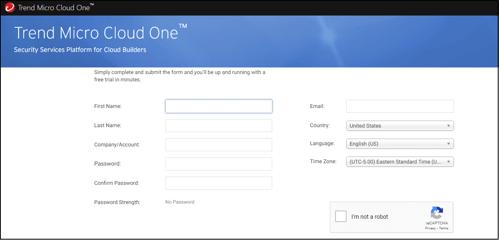Click the No Password strength indicator
Image resolution: width=499 pixels, height=240 pixels.
[180, 202]
